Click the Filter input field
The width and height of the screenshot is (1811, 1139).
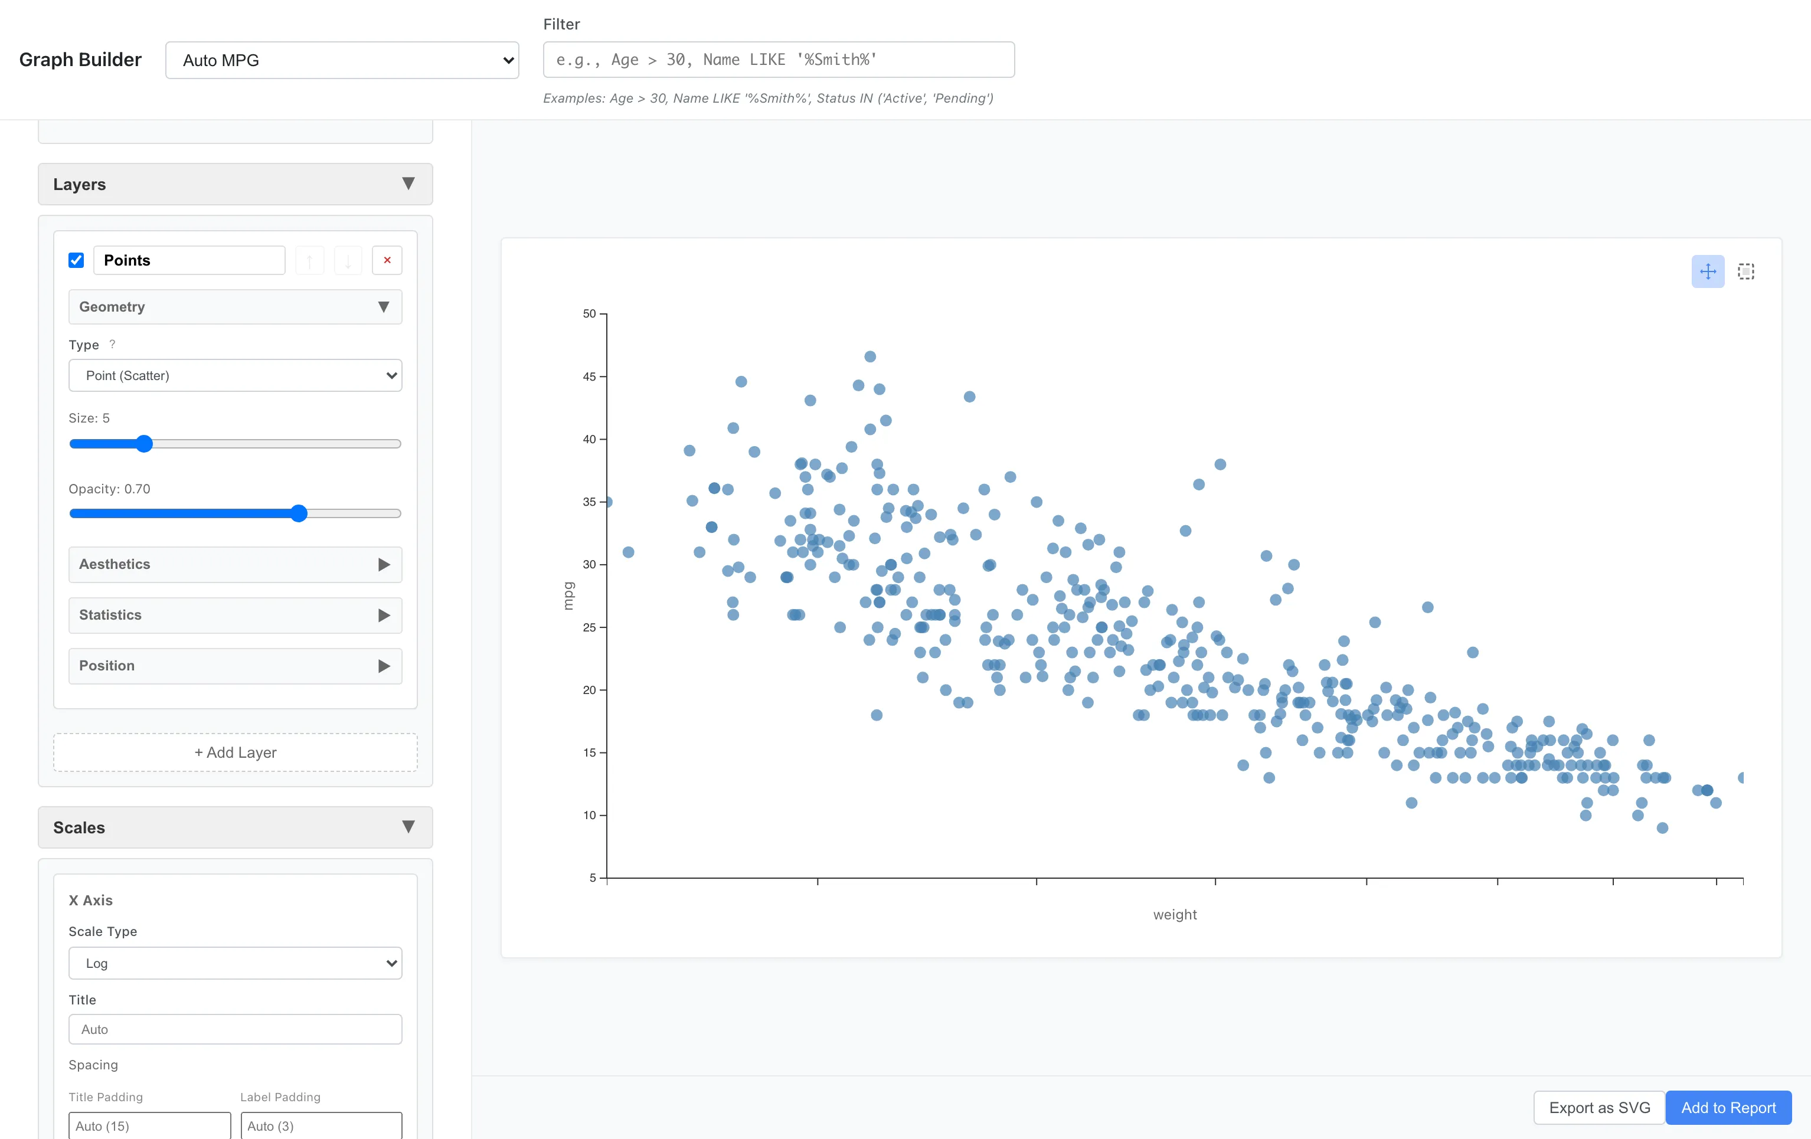click(779, 60)
